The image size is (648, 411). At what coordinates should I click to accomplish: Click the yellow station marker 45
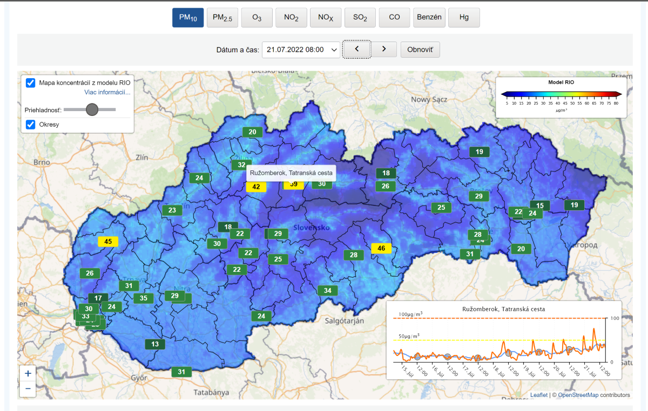[x=108, y=242]
